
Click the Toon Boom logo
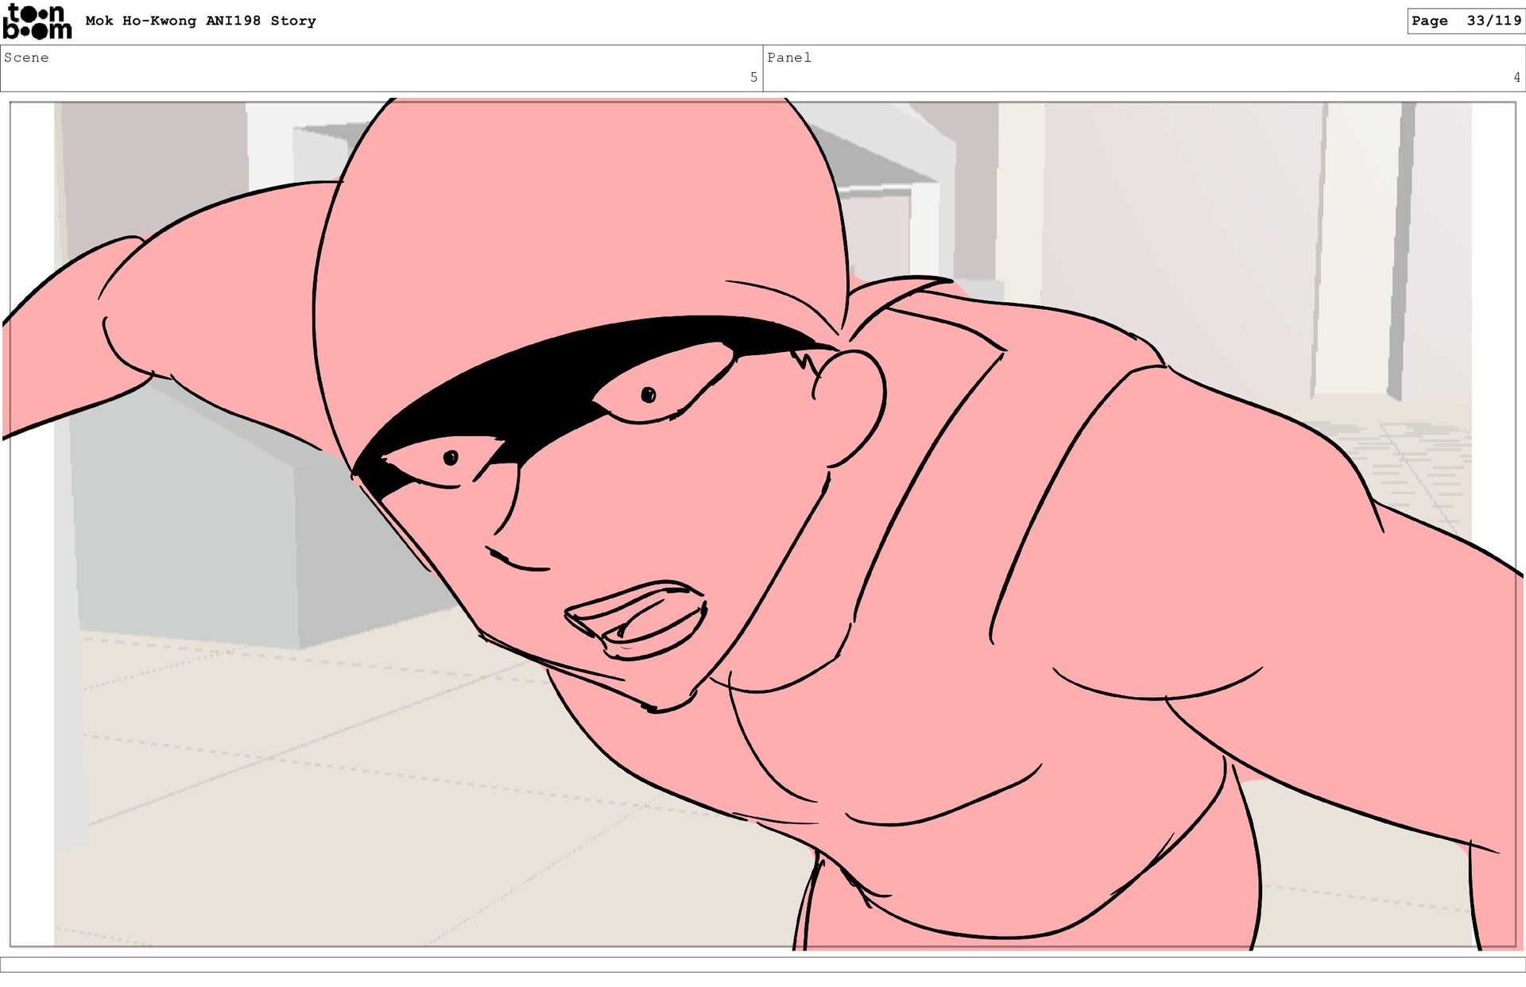(37, 22)
